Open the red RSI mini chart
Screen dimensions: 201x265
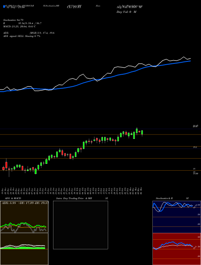point(176,249)
